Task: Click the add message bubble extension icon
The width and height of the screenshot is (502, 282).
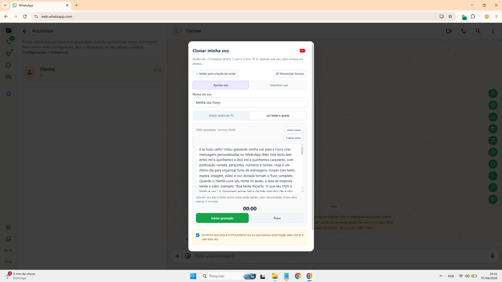Action: click(x=493, y=152)
